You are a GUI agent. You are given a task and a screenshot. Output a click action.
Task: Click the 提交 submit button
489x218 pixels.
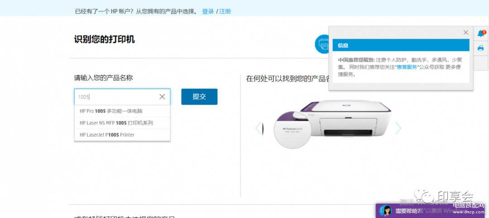[x=199, y=97]
